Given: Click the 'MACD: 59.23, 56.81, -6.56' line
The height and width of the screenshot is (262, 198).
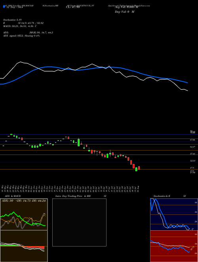Looking at the screenshot, I should 20,26.
